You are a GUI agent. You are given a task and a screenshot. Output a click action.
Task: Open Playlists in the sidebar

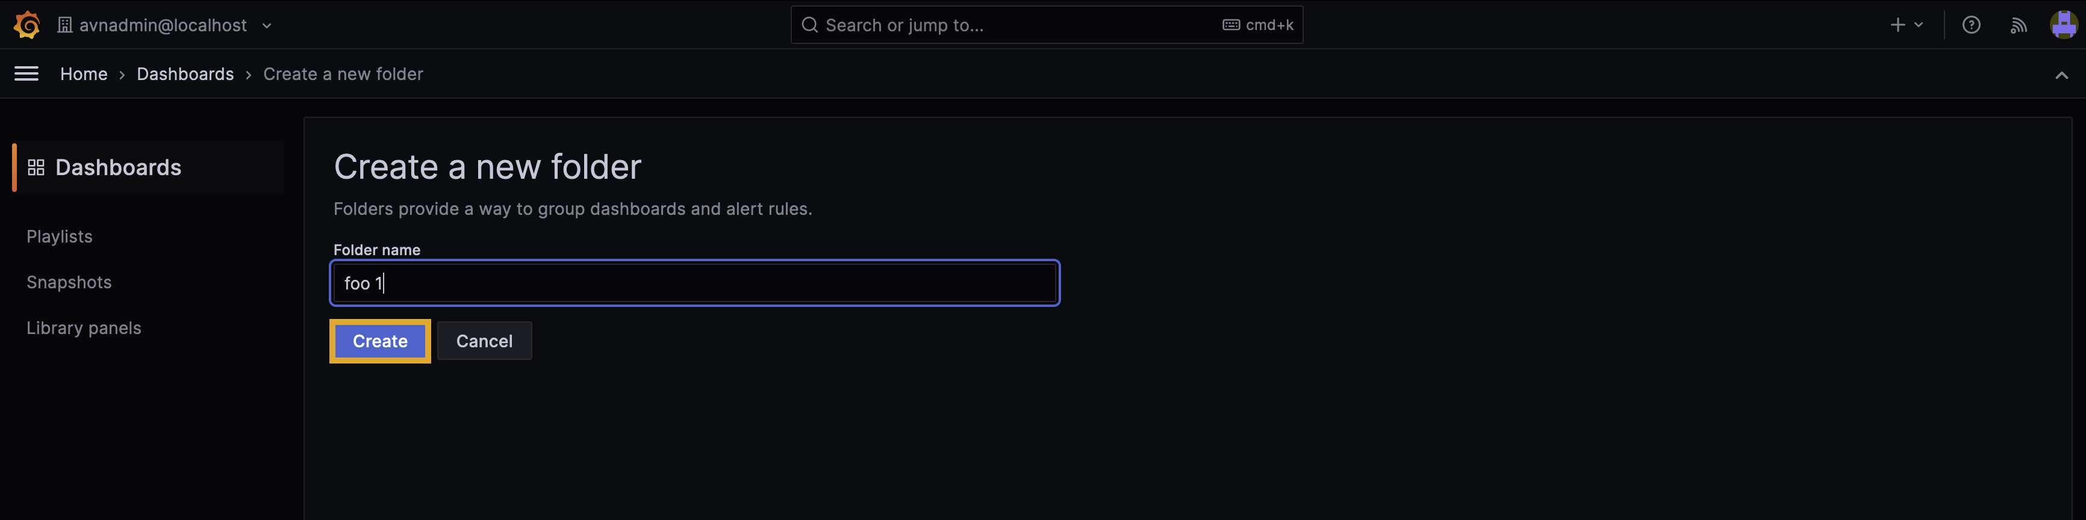pos(59,236)
